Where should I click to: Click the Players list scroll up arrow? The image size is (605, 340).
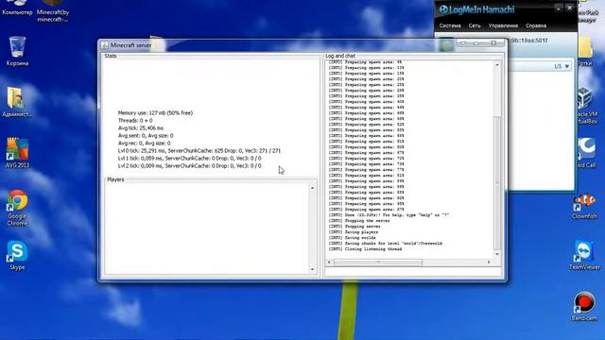tap(312, 188)
